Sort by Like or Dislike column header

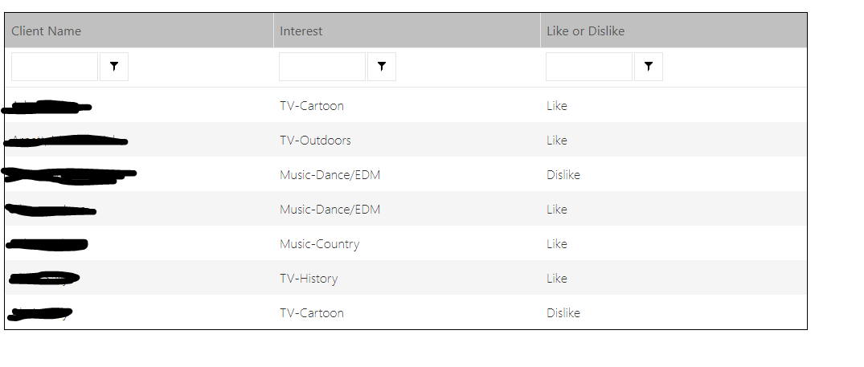pos(674,31)
